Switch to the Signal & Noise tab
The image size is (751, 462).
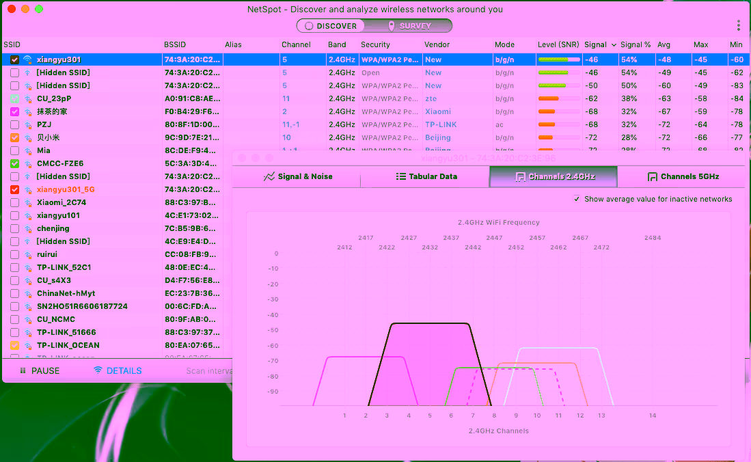[297, 176]
